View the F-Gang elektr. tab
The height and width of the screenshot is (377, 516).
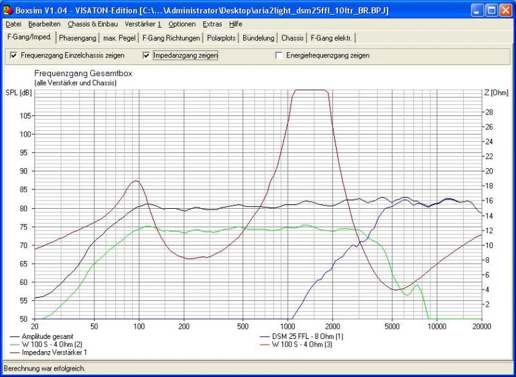pyautogui.click(x=332, y=38)
